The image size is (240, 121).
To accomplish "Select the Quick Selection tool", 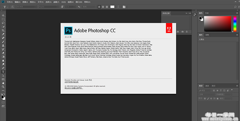I will [3, 27].
